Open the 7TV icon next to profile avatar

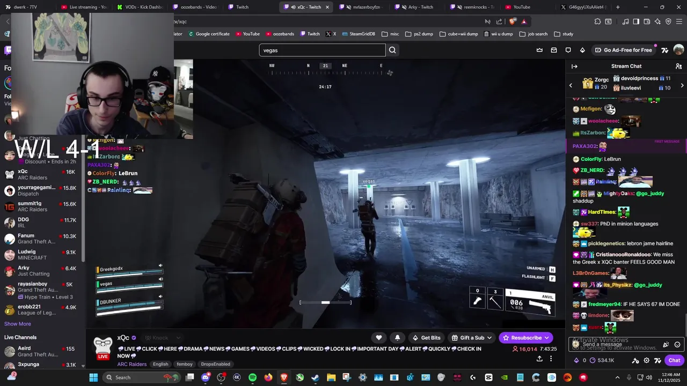[x=665, y=50]
